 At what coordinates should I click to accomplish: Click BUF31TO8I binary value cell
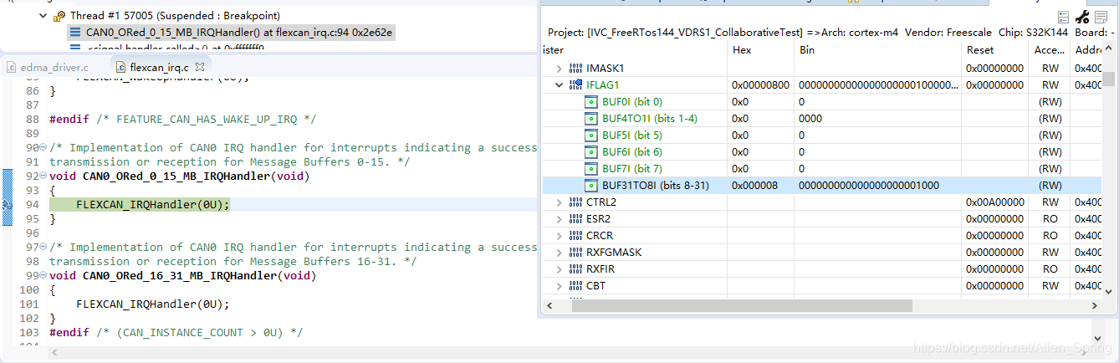coord(869,185)
